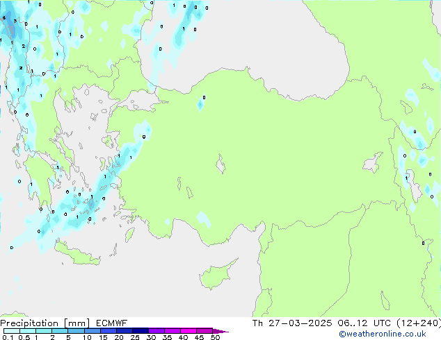Click the "15" legend scale label
Viewport: 441px width, 340px height.
point(103,337)
